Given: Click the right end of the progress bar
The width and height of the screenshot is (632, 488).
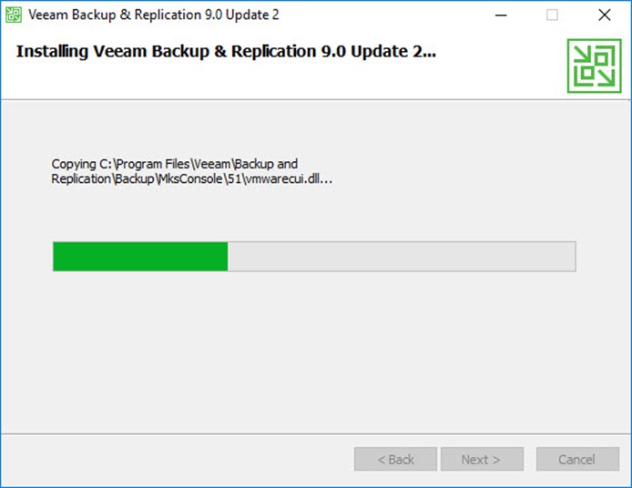Looking at the screenshot, I should (572, 256).
